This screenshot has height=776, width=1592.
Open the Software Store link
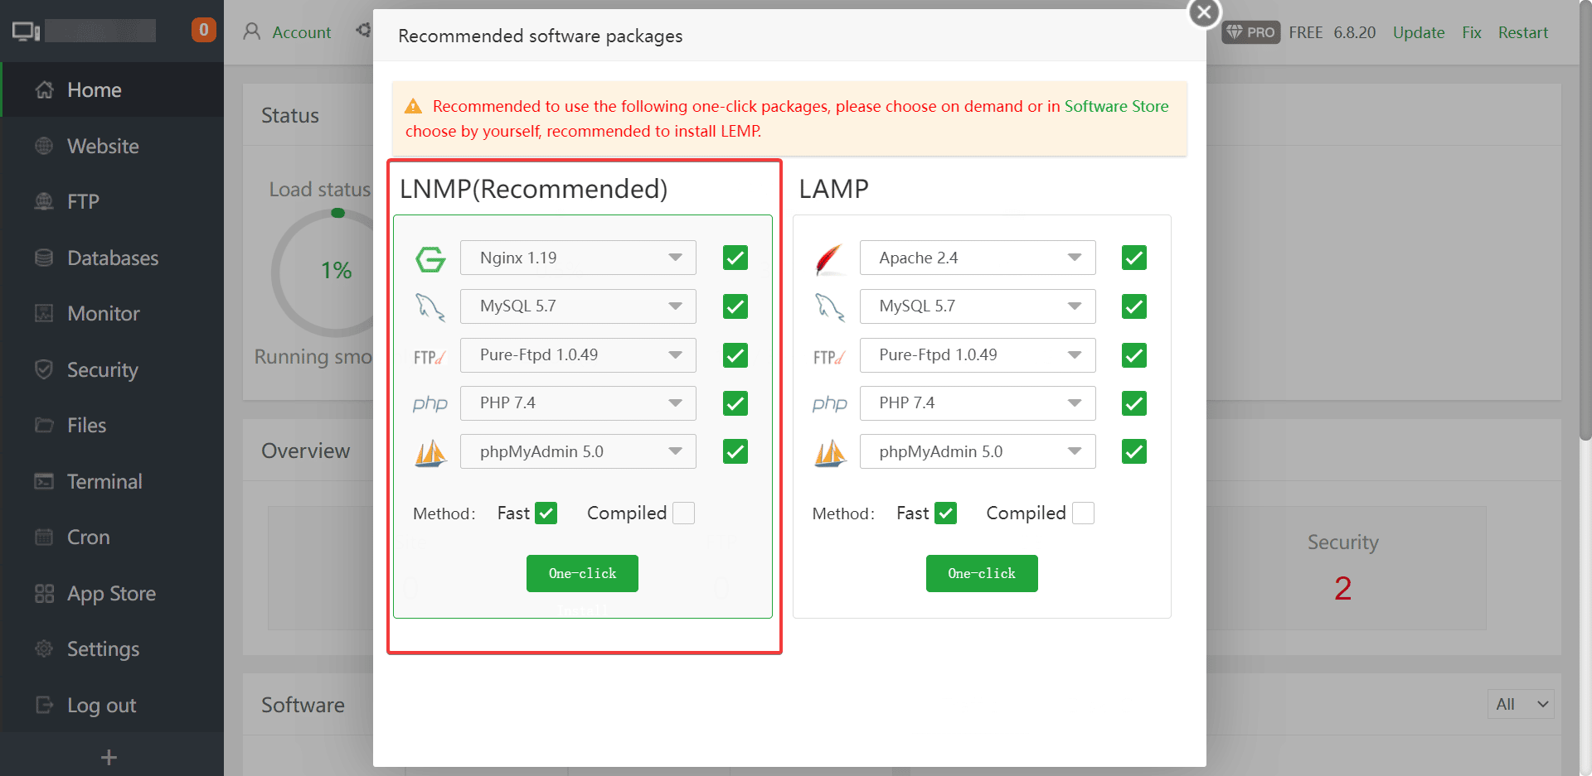[1116, 106]
